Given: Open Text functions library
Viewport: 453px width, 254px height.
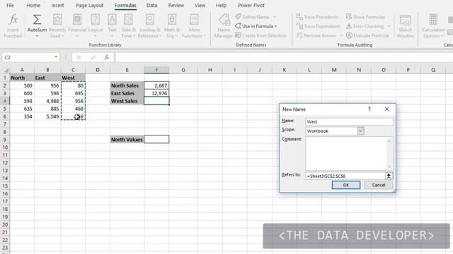Looking at the screenshot, I should pyautogui.click(x=112, y=26).
